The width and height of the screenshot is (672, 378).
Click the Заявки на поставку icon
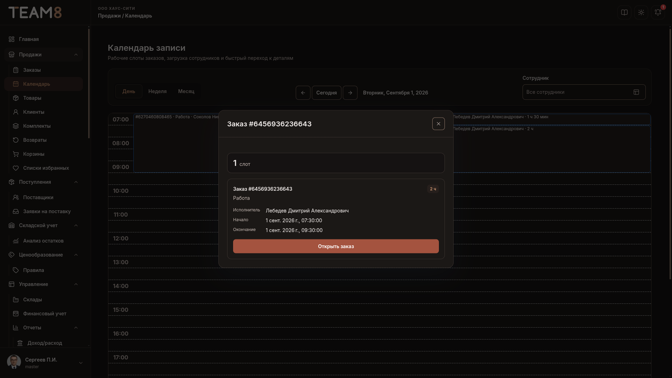point(16,211)
